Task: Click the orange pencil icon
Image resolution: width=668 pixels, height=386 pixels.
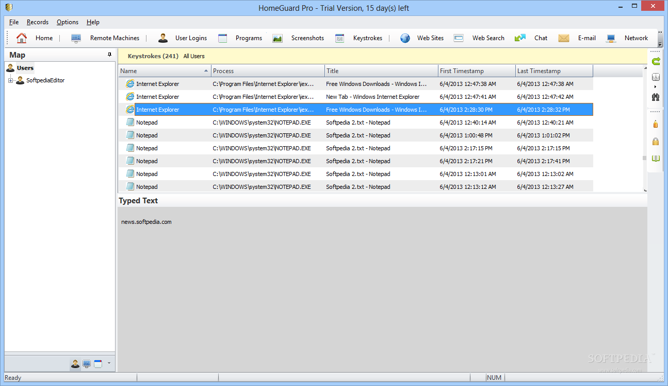Action: click(656, 124)
